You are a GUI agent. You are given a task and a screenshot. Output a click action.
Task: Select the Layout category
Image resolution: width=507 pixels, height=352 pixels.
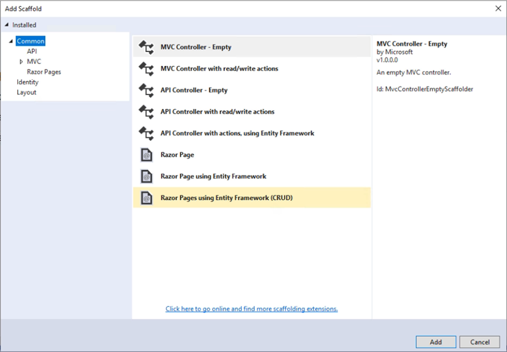pyautogui.click(x=26, y=92)
